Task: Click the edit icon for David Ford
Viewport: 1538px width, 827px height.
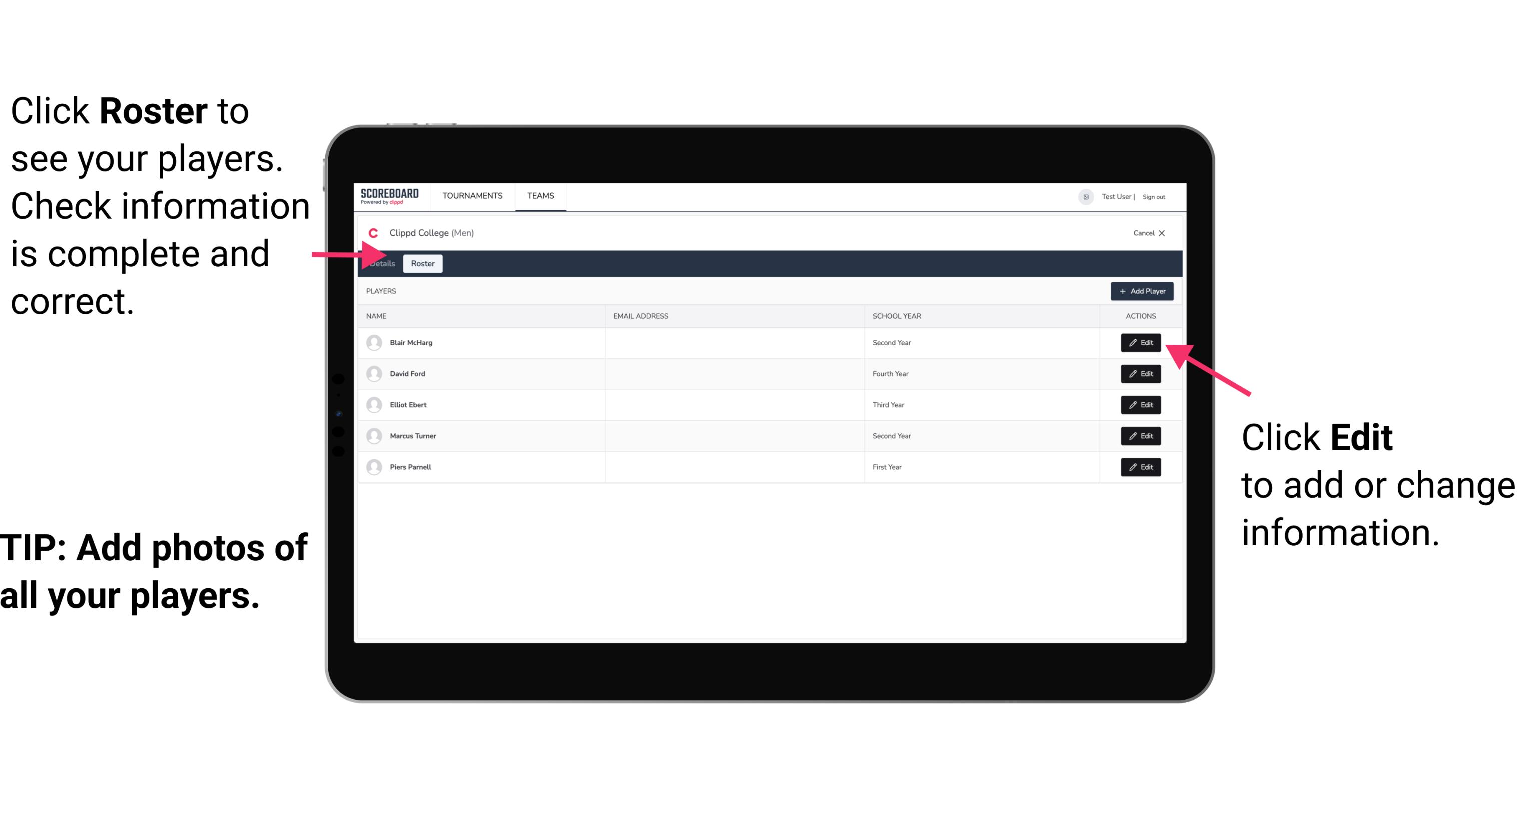Action: (x=1140, y=374)
